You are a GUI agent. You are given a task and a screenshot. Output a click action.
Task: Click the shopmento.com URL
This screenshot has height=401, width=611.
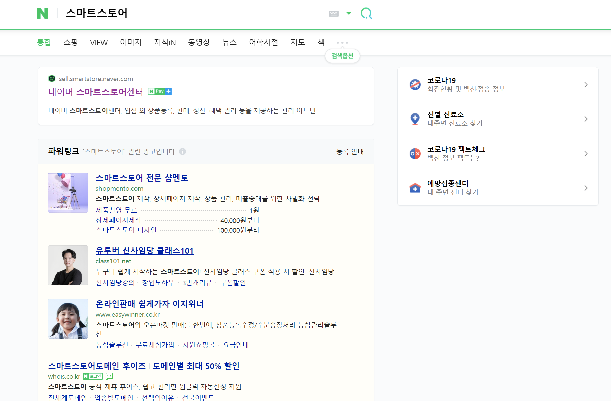tap(120, 188)
